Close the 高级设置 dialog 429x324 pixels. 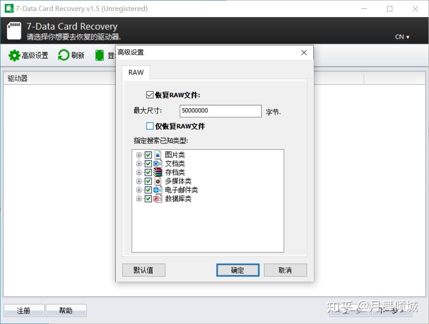pos(304,52)
